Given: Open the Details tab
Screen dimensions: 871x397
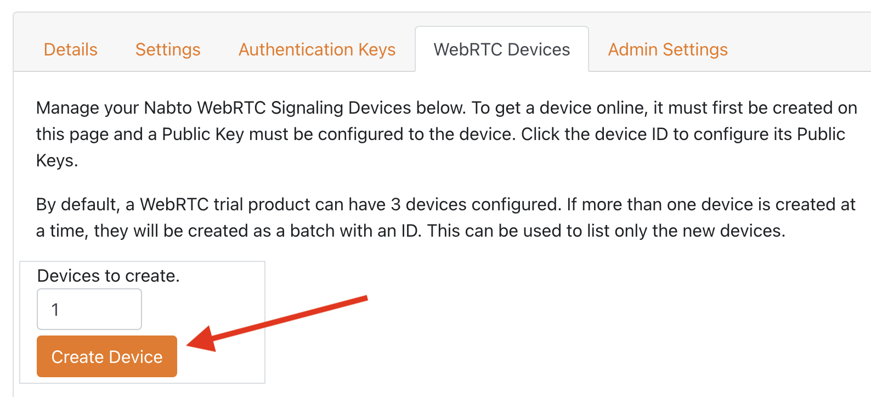Looking at the screenshot, I should (x=71, y=49).
